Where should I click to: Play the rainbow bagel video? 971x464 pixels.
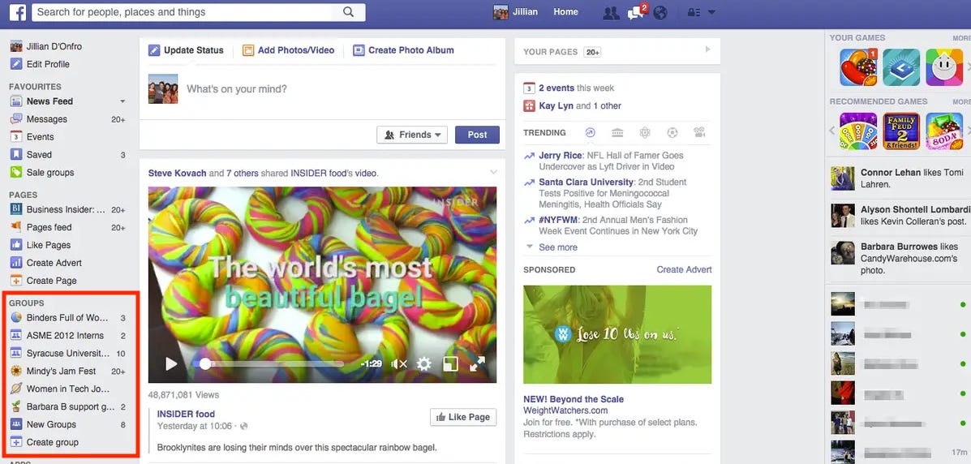tap(171, 363)
